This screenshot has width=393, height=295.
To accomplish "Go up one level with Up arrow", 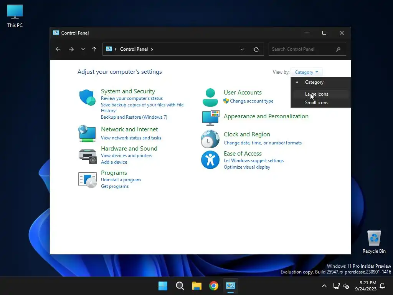I will 94,49.
